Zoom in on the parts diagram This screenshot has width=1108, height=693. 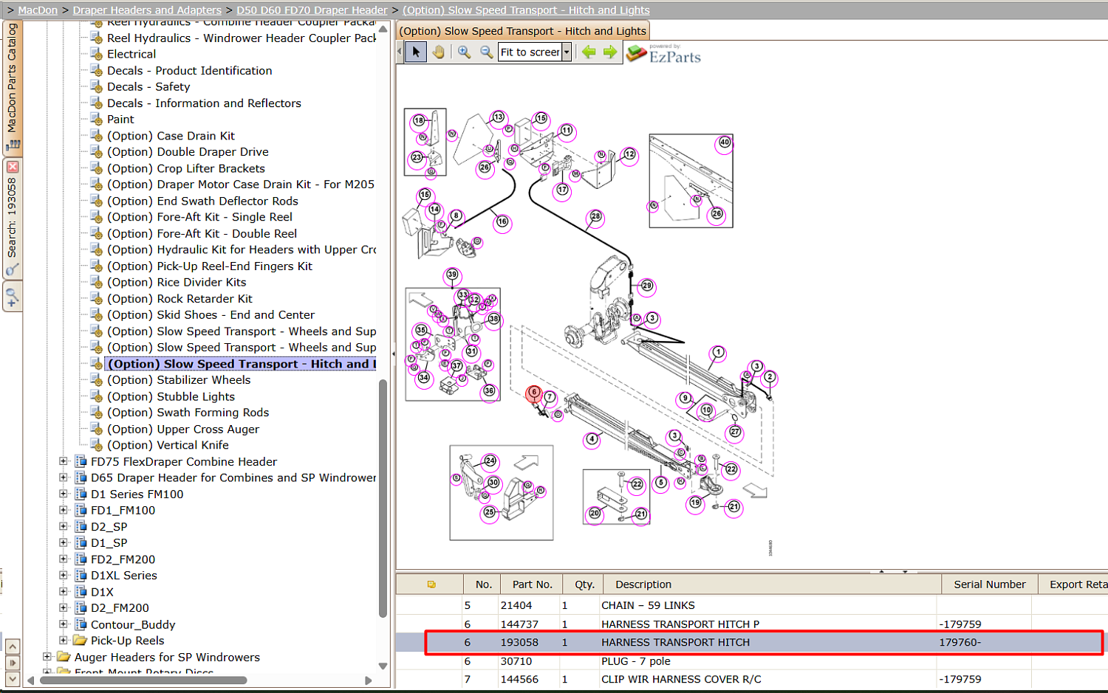click(464, 52)
